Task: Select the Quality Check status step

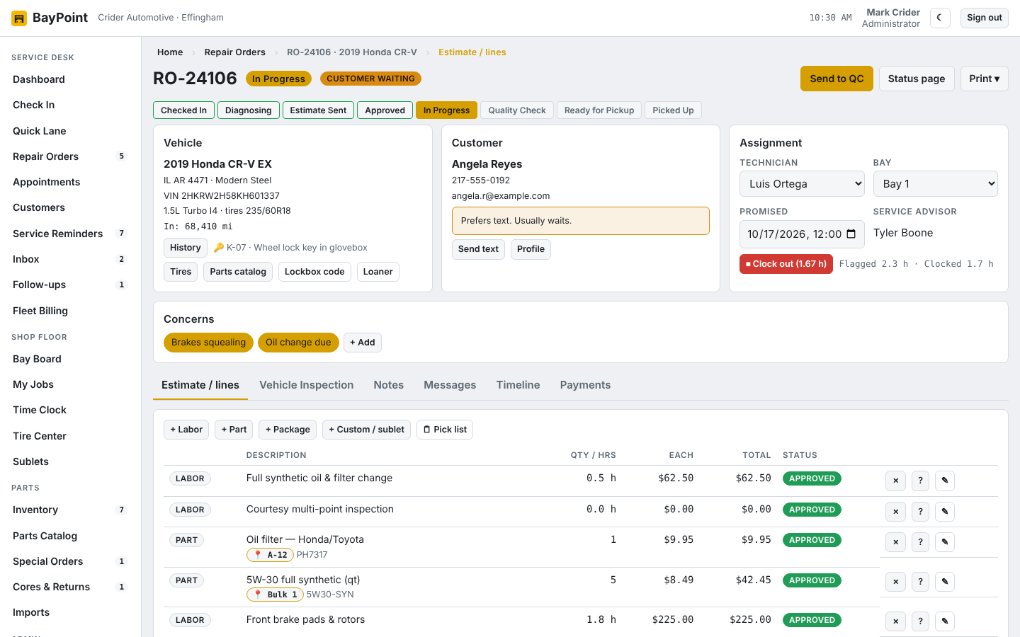Action: pos(517,110)
